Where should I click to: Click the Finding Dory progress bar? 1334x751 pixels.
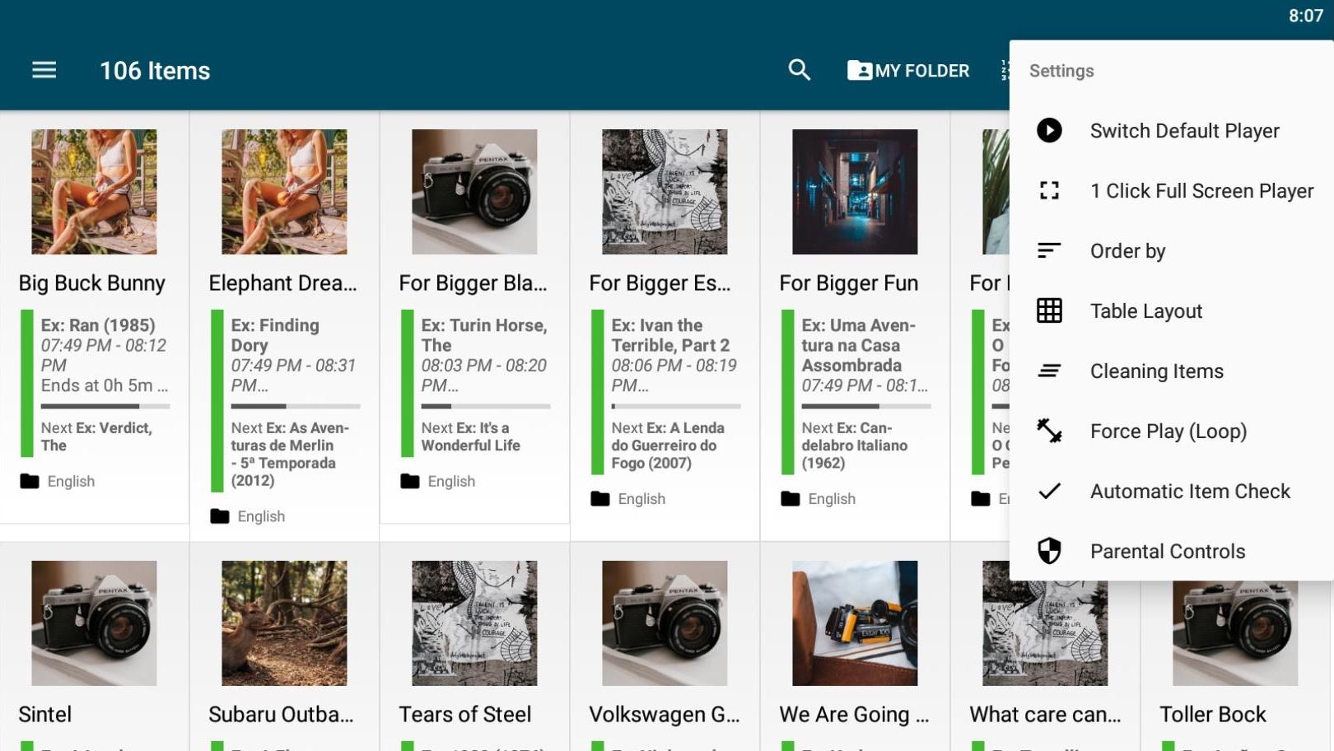(x=296, y=406)
